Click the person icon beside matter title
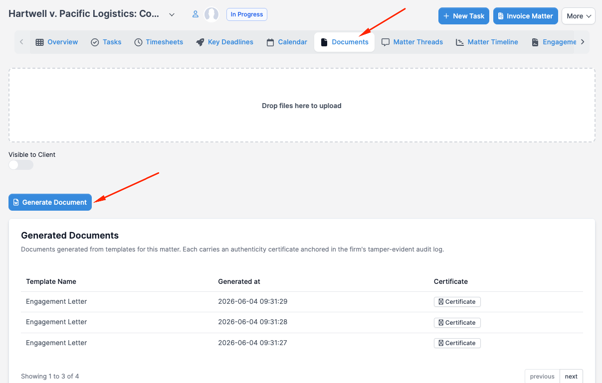This screenshot has width=602, height=383. tap(196, 14)
